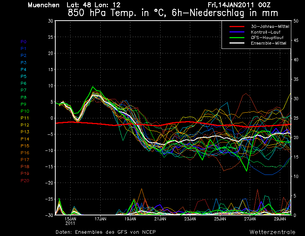Click the P0 ensemble member label

(x=24, y=42)
